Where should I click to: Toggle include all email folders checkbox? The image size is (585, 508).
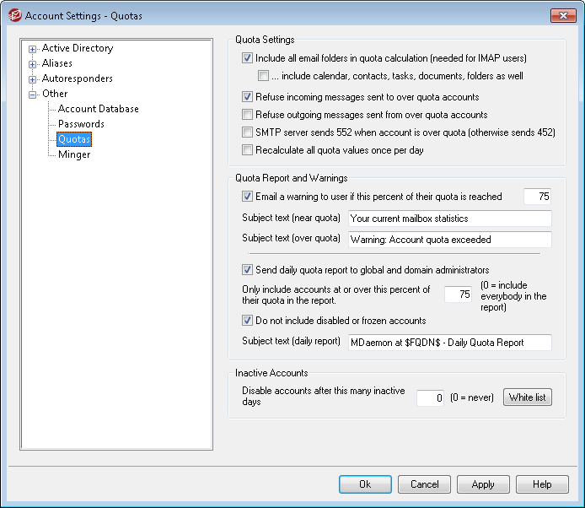247,59
